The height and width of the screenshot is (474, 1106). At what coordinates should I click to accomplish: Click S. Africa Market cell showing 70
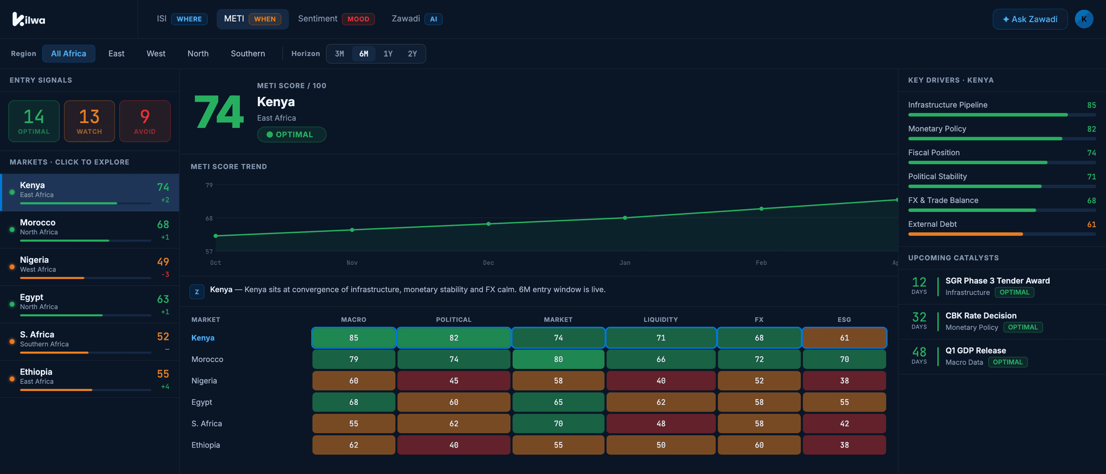point(559,424)
